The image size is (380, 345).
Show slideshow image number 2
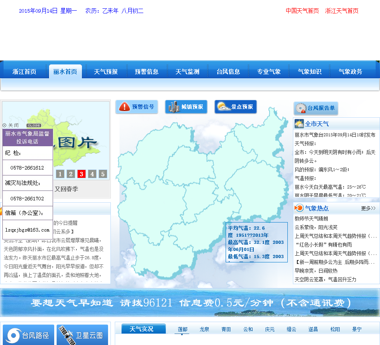click(71, 174)
